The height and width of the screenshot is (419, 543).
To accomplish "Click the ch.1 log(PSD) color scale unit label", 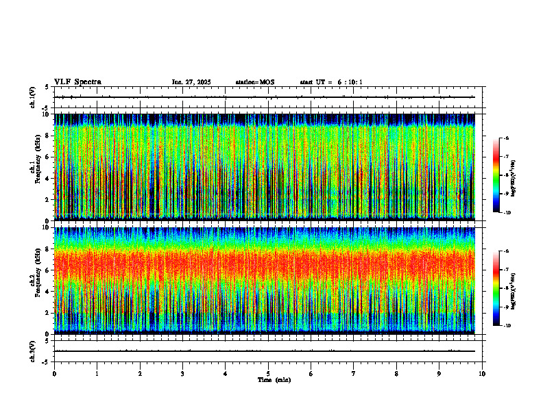I will click(514, 178).
